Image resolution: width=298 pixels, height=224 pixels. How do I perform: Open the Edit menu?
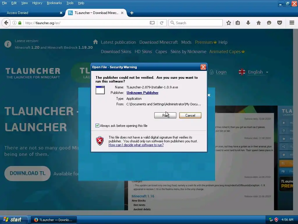tap(14, 3)
